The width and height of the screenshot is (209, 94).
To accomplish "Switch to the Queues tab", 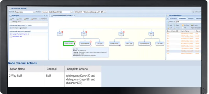I will [191, 18].
